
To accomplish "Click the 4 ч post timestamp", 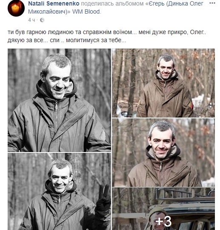I will click(x=31, y=20).
